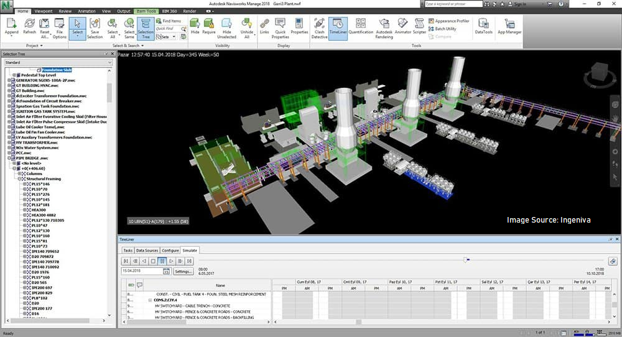Expand the Select & Search group dropdown
The width and height of the screenshot is (622, 337).
(128, 45)
